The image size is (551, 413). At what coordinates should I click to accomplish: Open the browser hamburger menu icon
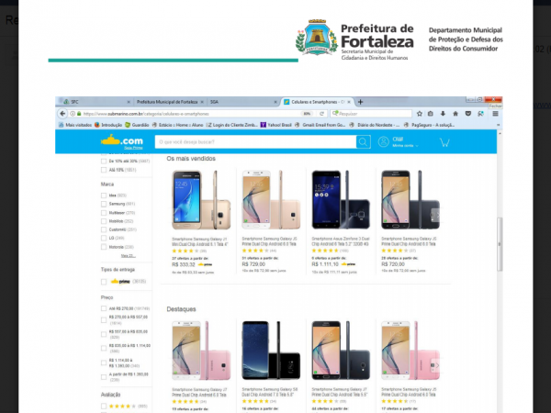tap(495, 114)
